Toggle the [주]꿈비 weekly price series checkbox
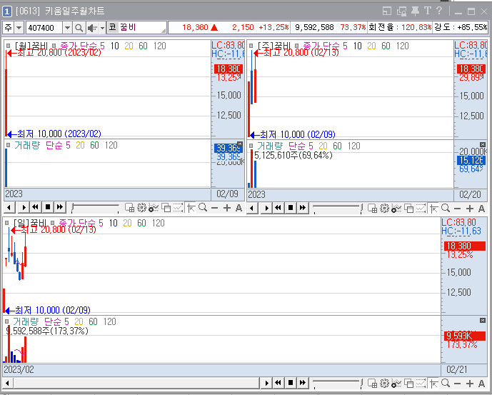Image resolution: width=492 pixels, height=395 pixels. click(251, 46)
